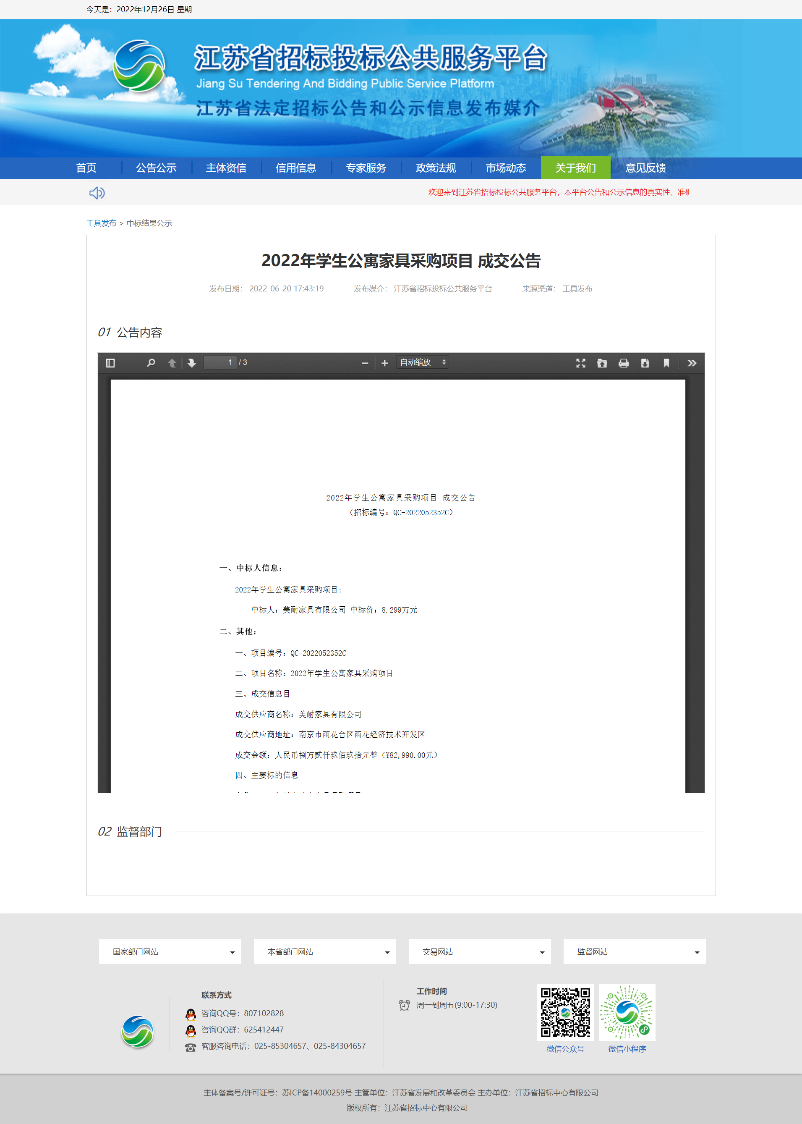Open file icon in PDF toolbar

point(602,363)
